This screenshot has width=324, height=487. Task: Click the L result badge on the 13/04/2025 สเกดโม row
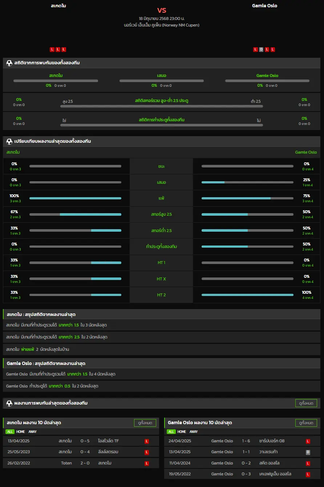[147, 441]
